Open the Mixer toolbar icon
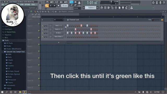The image size is (167, 94). coord(116,8)
